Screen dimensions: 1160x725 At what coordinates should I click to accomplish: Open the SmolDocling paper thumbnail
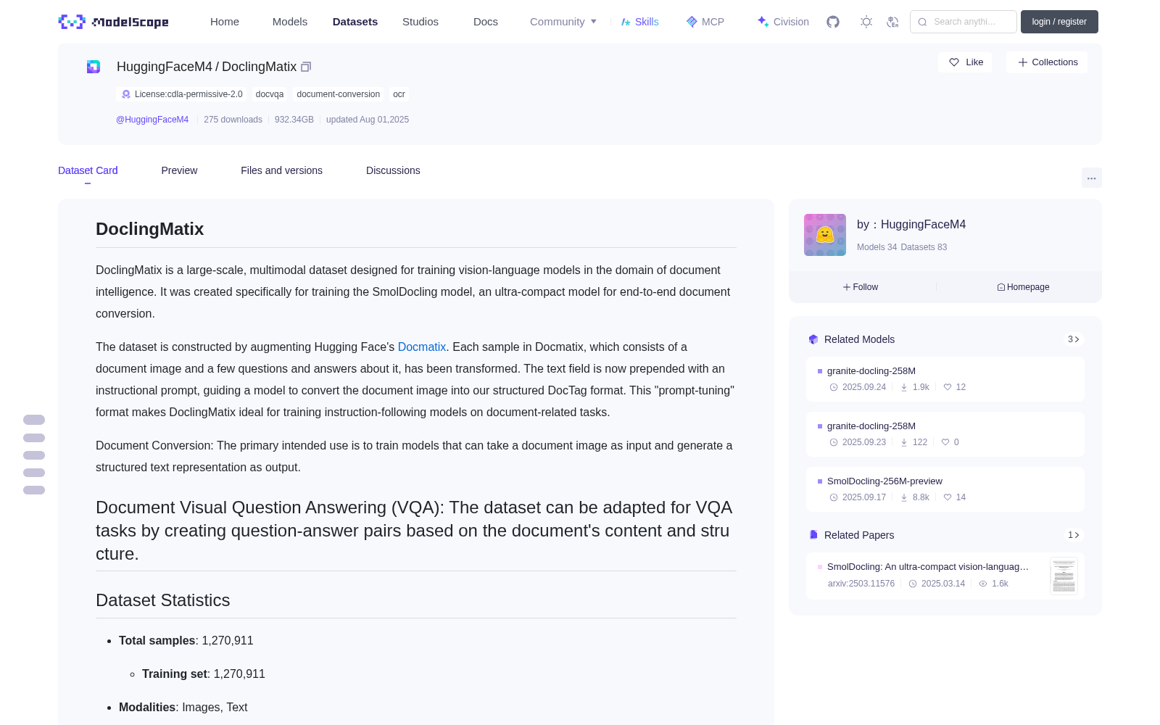(1064, 576)
